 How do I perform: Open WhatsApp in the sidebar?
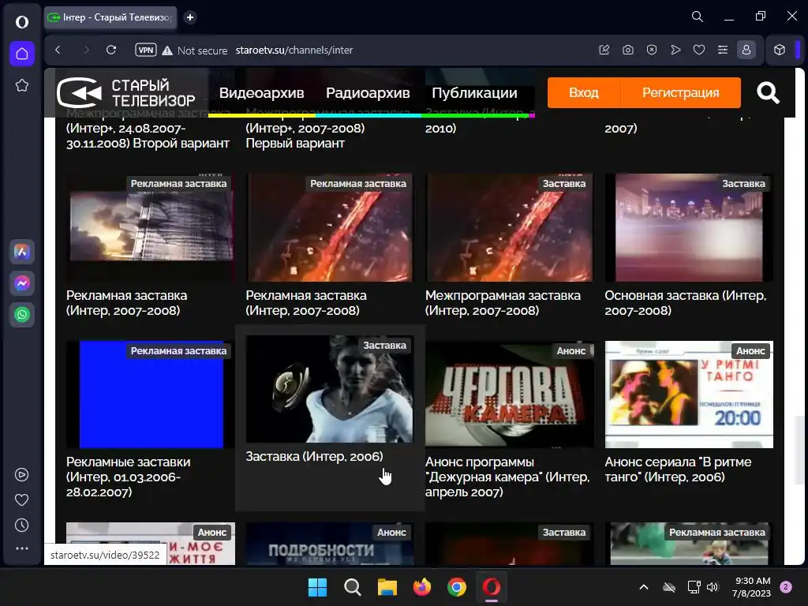tap(21, 314)
